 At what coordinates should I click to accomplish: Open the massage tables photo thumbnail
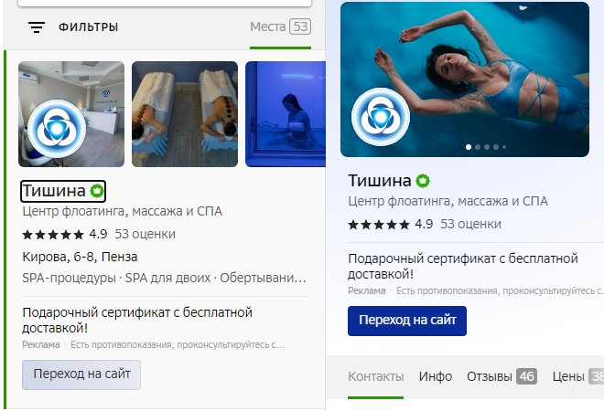(x=185, y=114)
